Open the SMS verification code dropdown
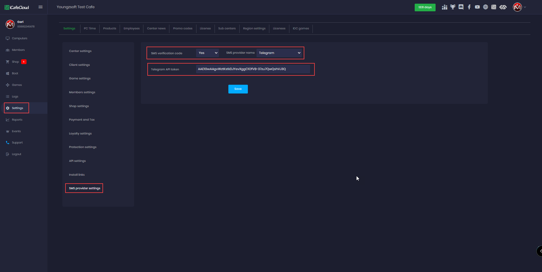The image size is (542, 272). 207,53
